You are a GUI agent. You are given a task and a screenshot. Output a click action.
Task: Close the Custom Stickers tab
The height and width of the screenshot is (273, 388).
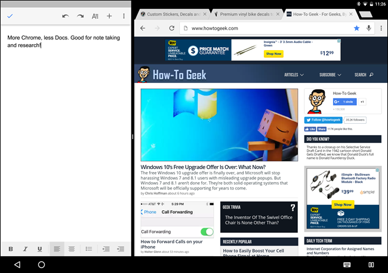205,14
